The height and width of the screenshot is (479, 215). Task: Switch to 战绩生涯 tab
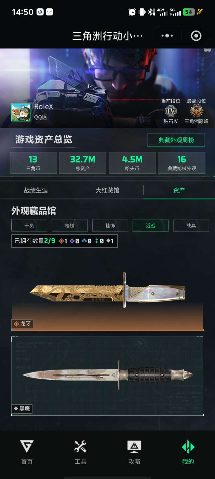tap(36, 190)
